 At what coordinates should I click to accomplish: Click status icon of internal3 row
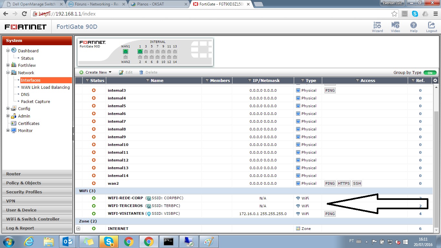(94, 90)
